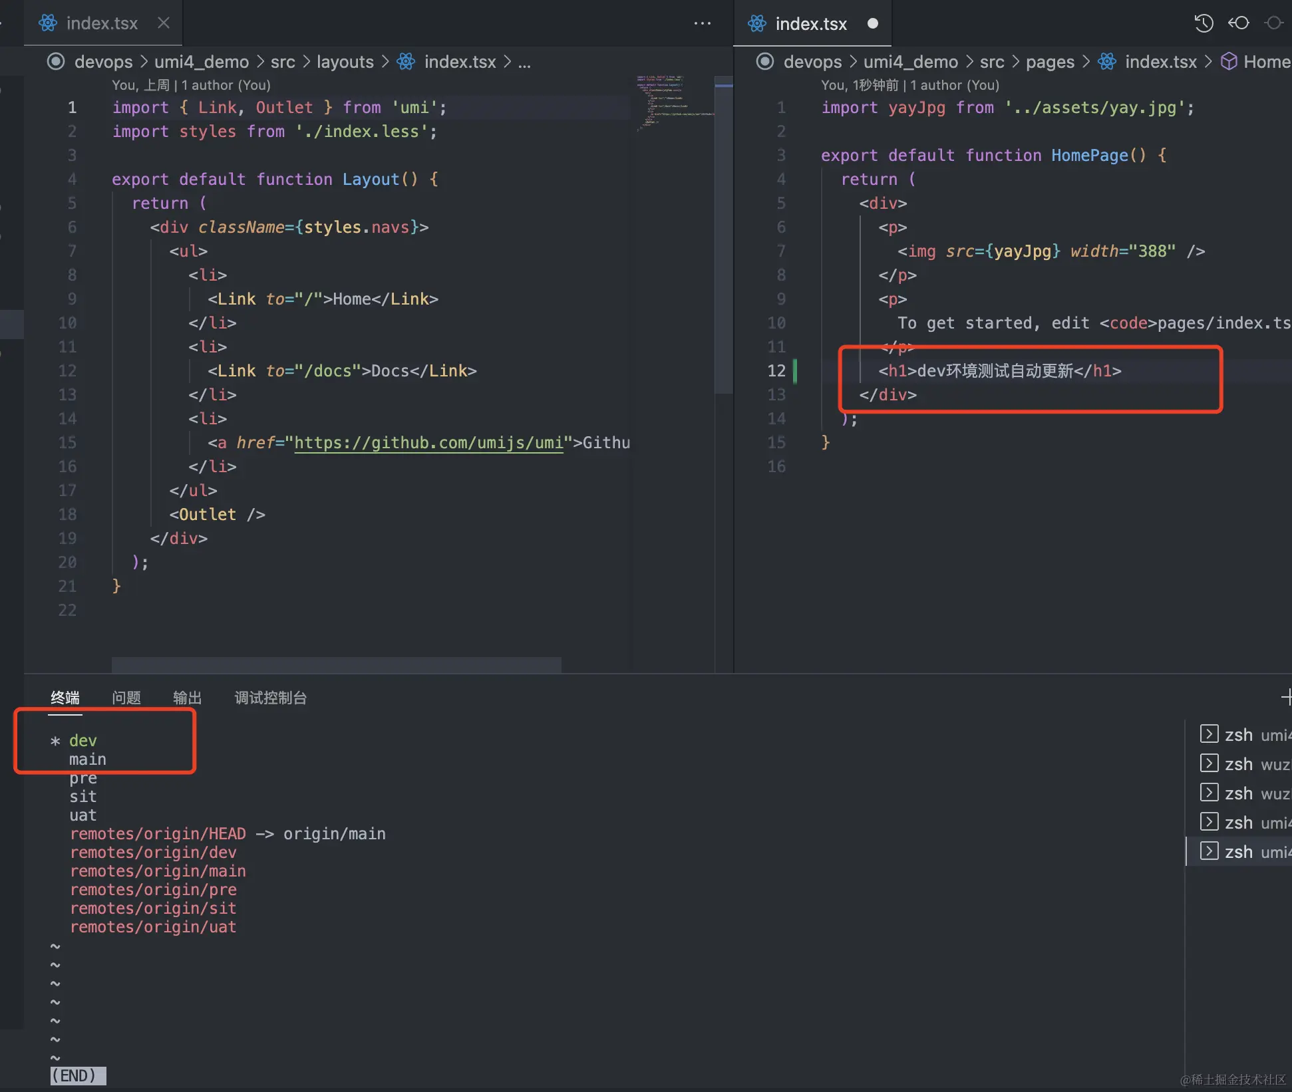The width and height of the screenshot is (1292, 1092).
Task: Close the left index.tsx editor tab
Action: (x=164, y=23)
